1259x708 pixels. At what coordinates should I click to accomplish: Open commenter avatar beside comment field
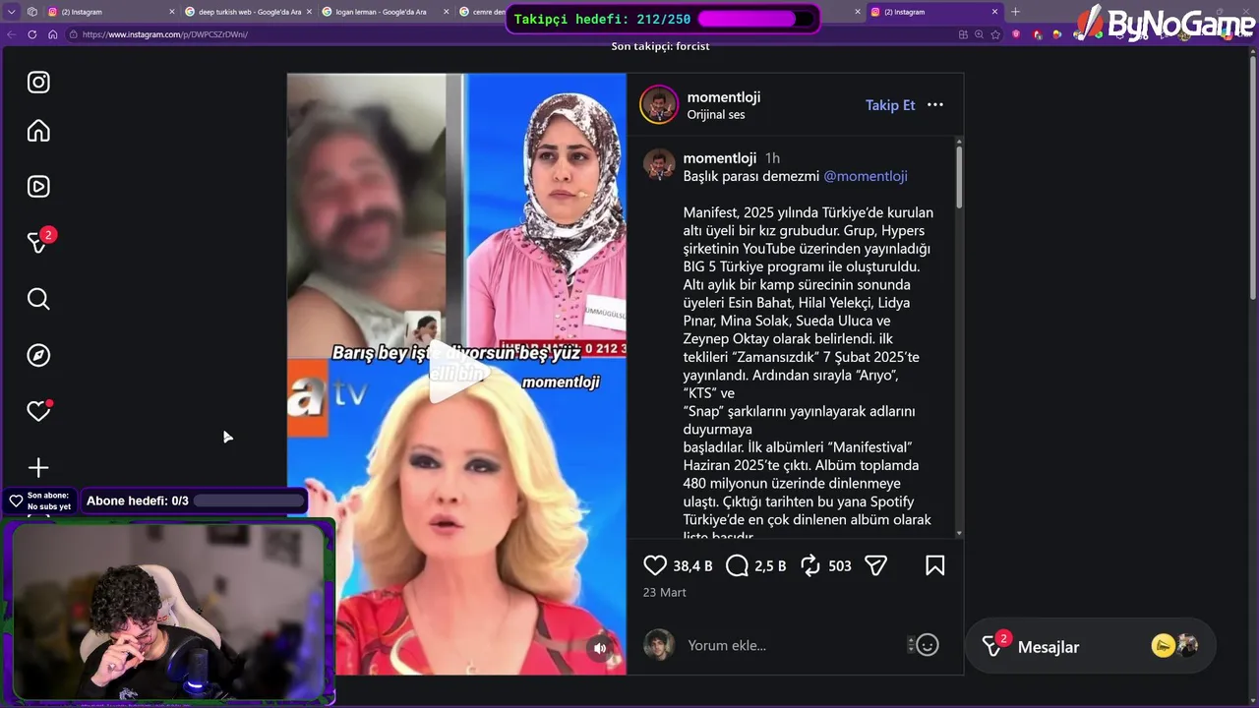tap(659, 645)
